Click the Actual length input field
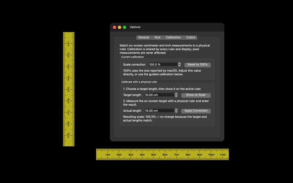 (159, 111)
